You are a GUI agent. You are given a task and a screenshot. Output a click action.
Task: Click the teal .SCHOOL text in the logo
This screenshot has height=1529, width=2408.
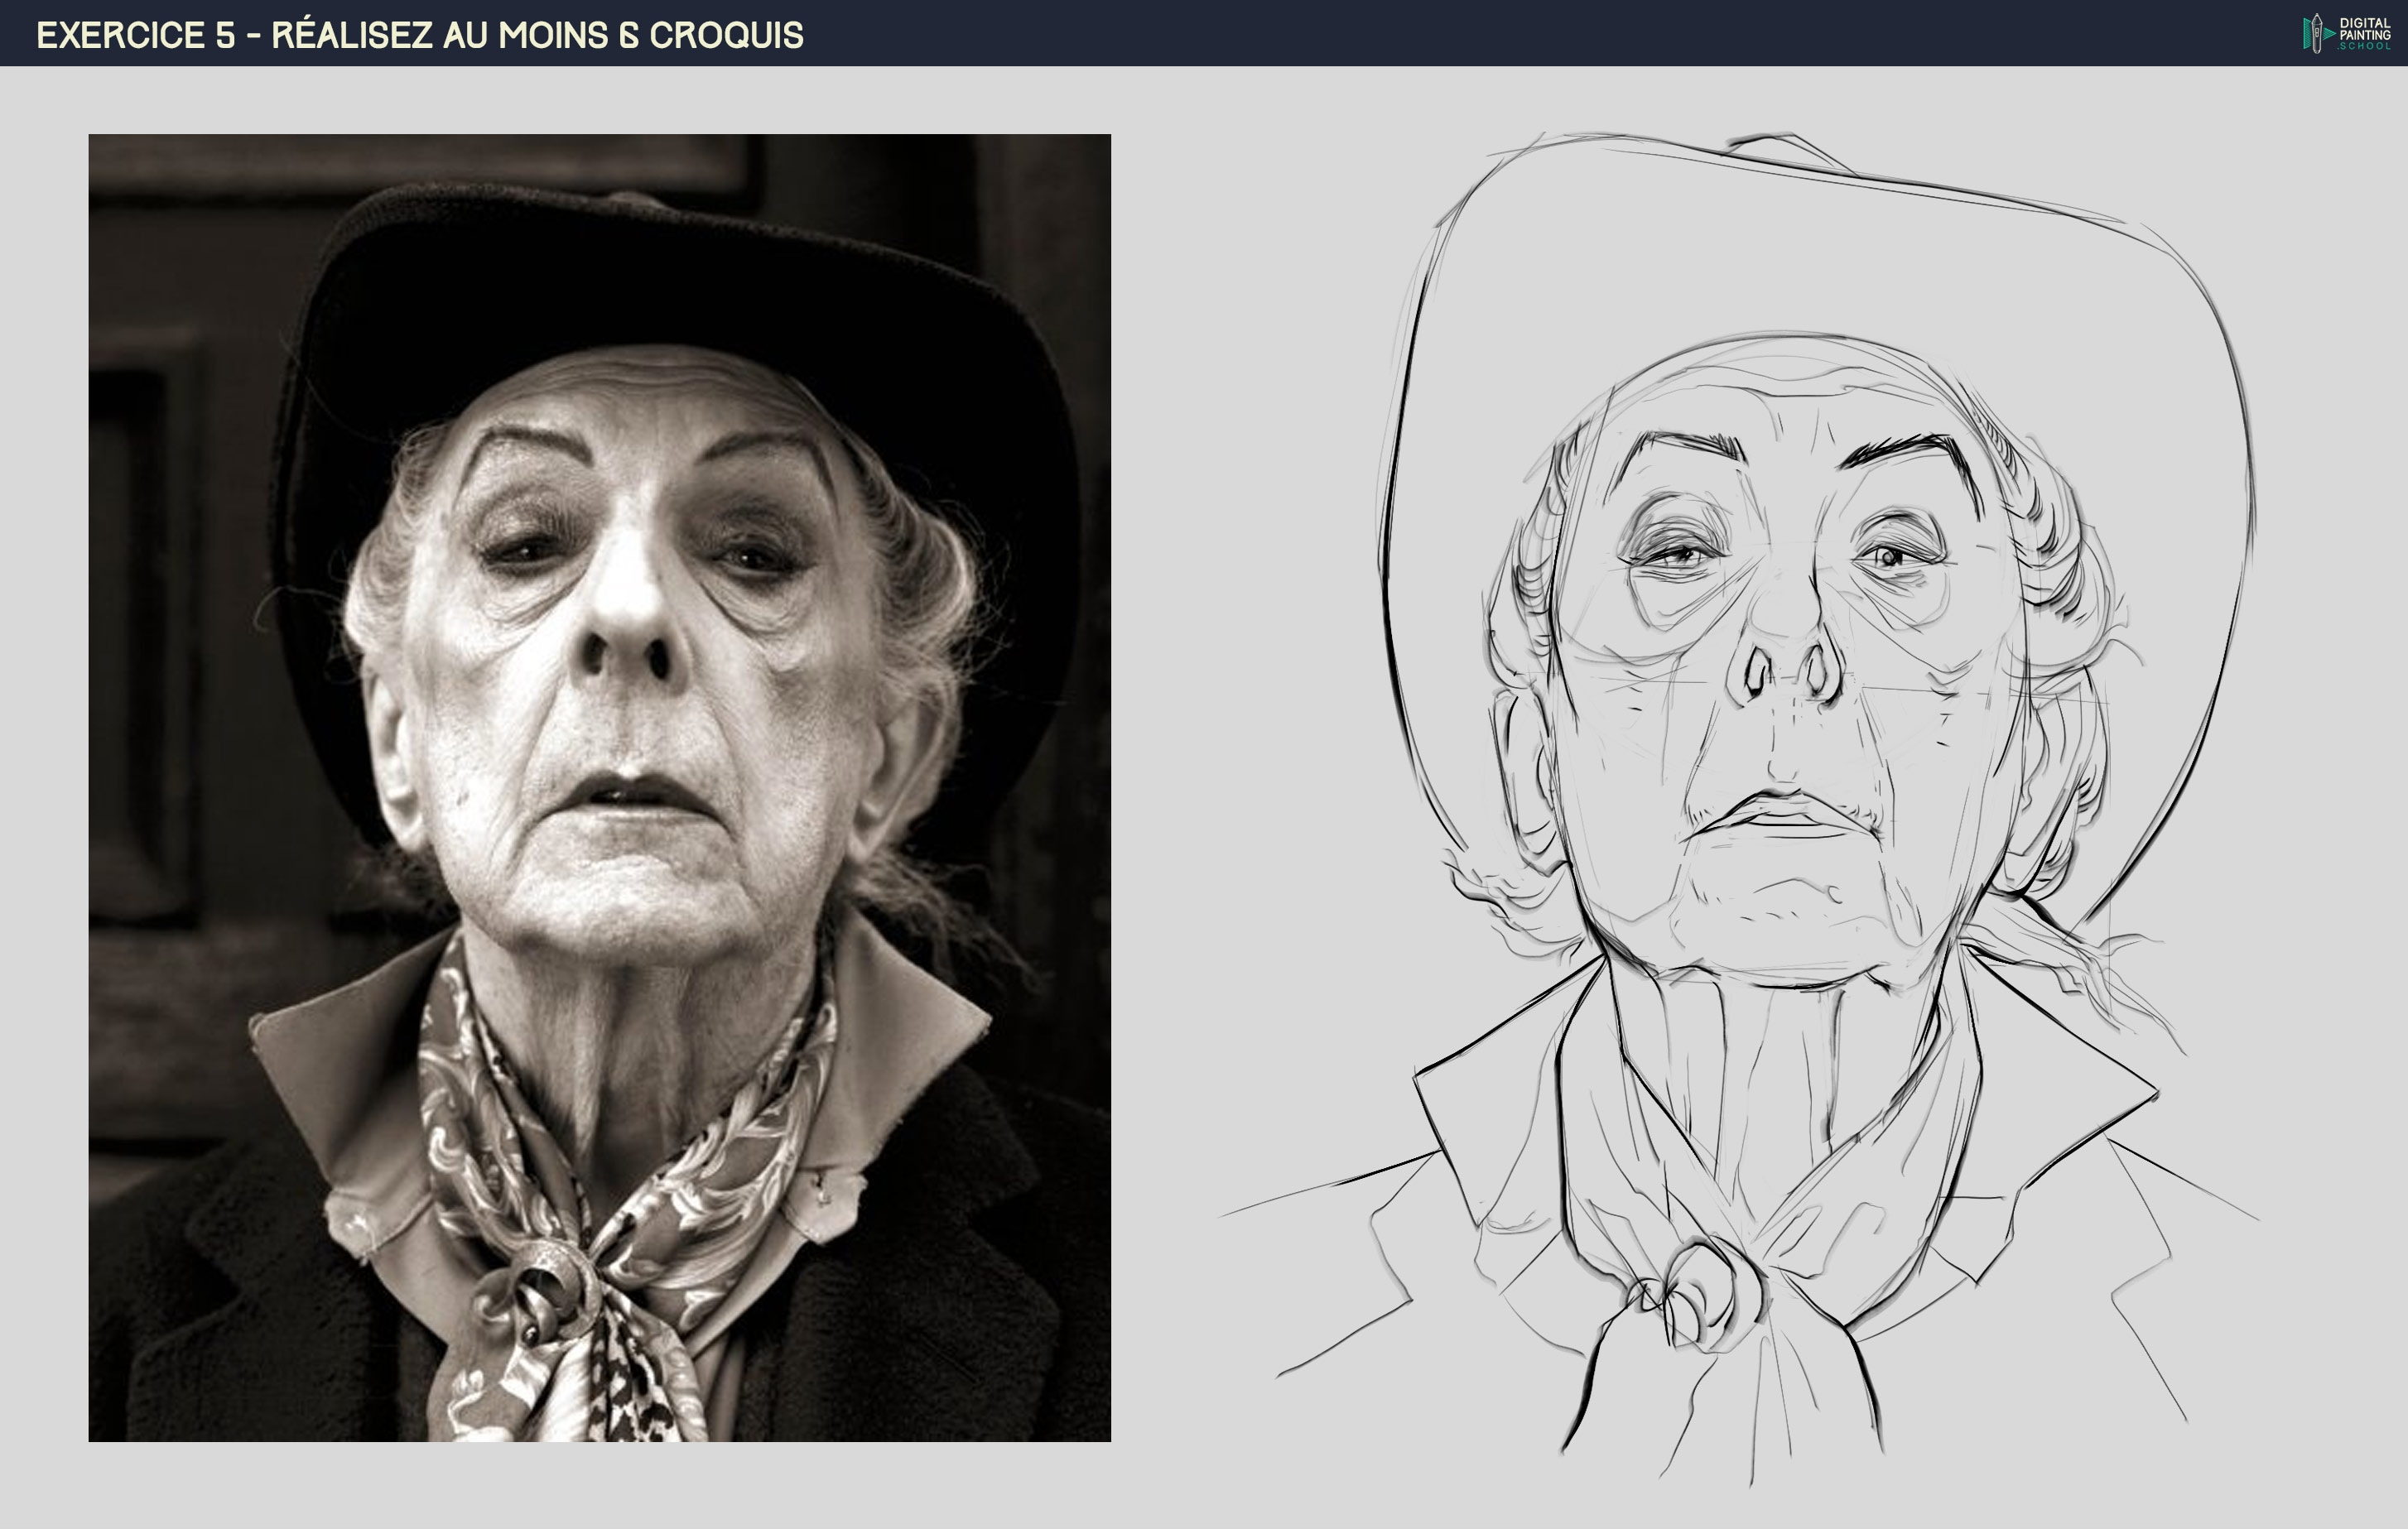click(x=2365, y=47)
